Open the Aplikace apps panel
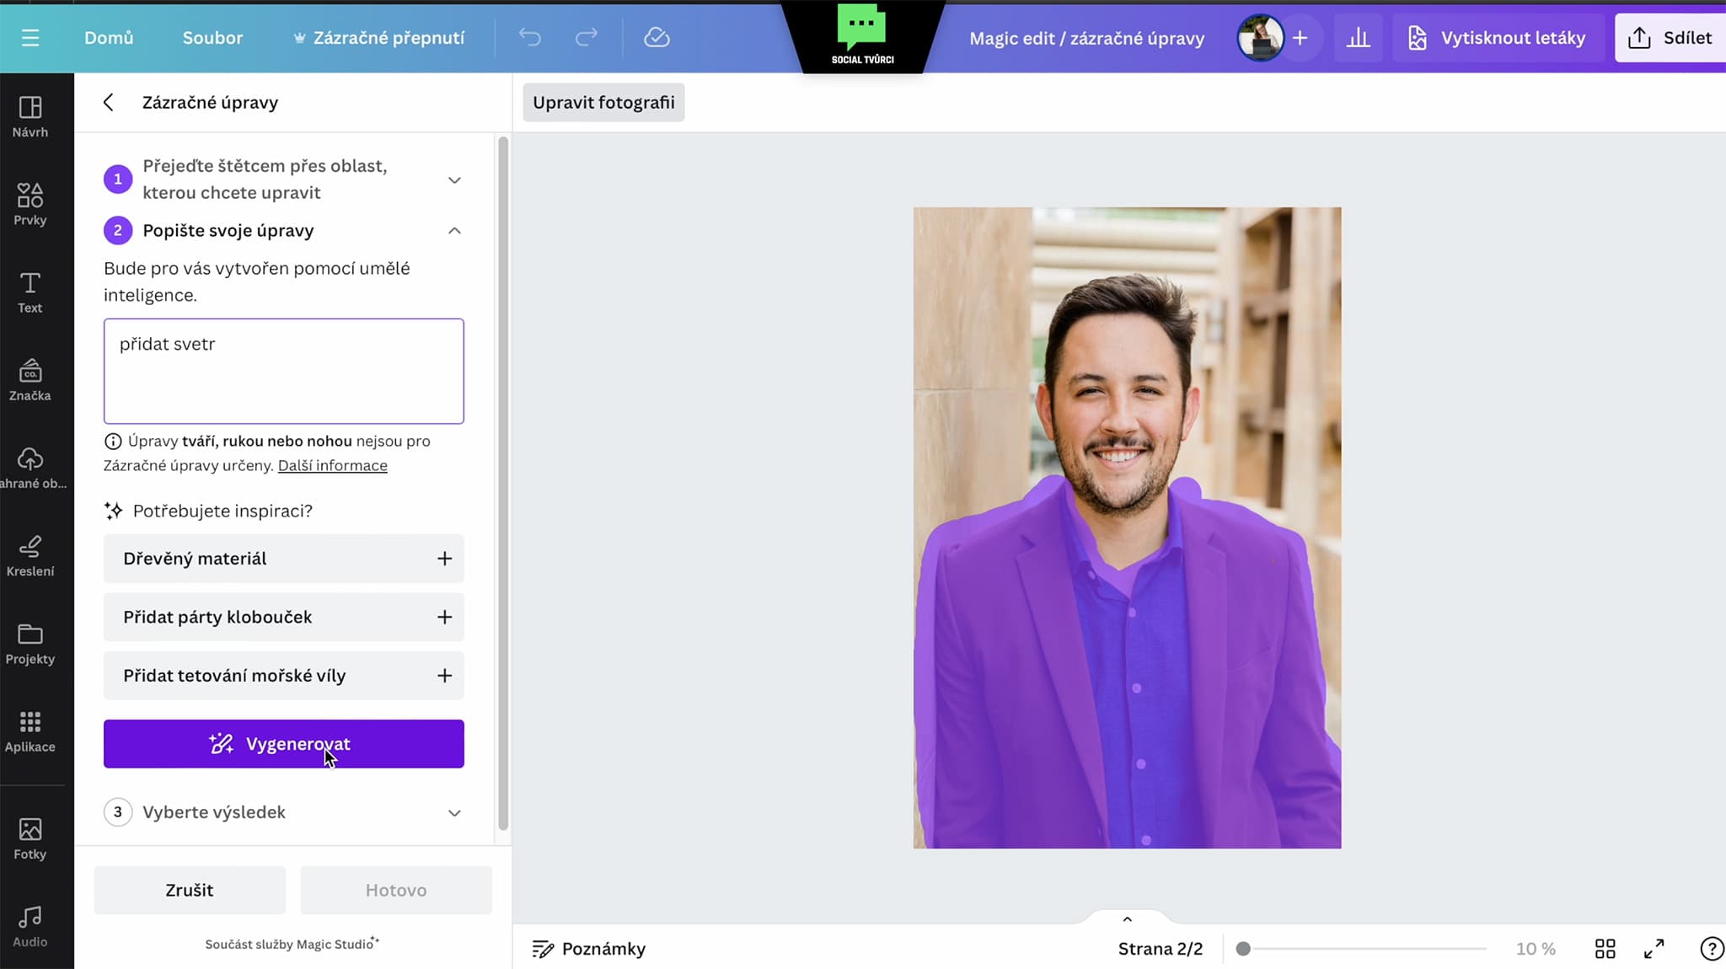Image resolution: width=1726 pixels, height=969 pixels. click(30, 731)
